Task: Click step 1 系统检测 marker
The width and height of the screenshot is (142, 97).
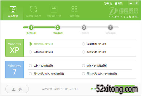Action: 31,27
